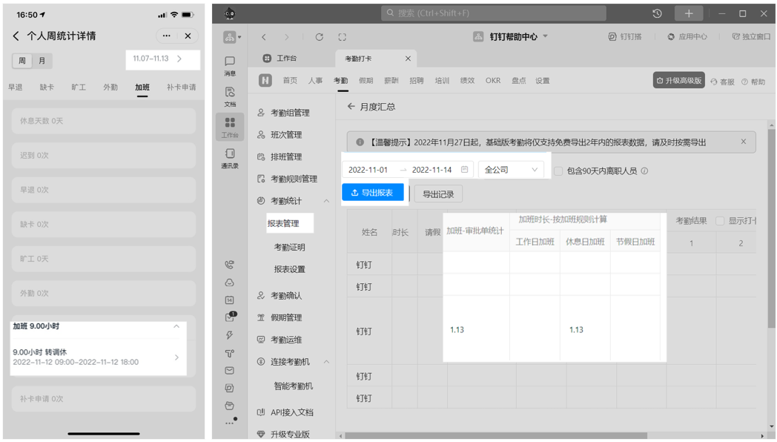Enable the 显示打卡 checkbox beside 考勤结果
Image resolution: width=777 pixels, height=442 pixels.
coord(720,221)
